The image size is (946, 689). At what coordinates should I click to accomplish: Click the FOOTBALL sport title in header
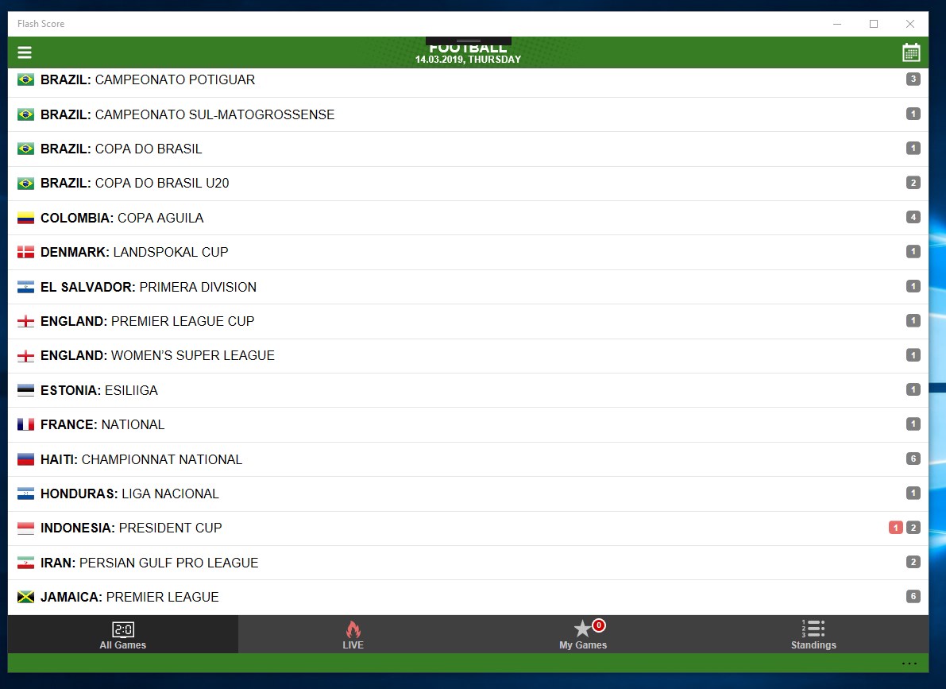[468, 48]
